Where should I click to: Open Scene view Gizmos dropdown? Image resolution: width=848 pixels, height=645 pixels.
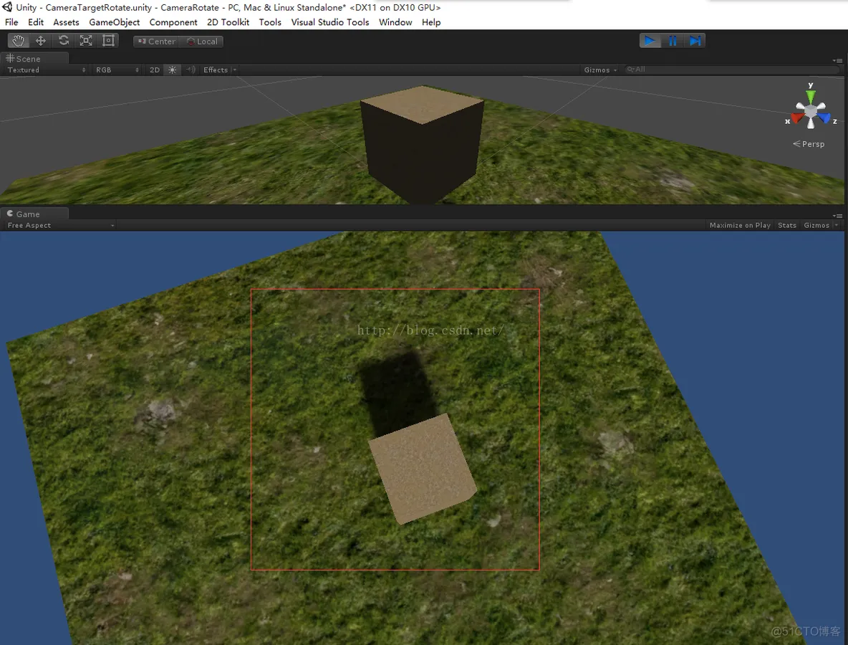pyautogui.click(x=600, y=70)
